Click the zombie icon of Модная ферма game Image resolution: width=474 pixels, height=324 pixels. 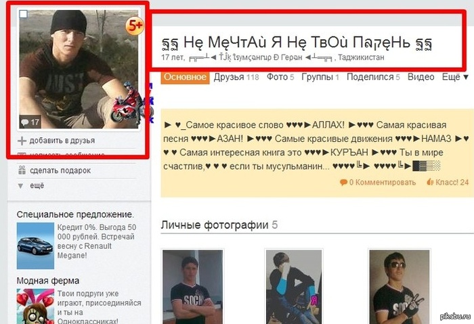(x=35, y=306)
